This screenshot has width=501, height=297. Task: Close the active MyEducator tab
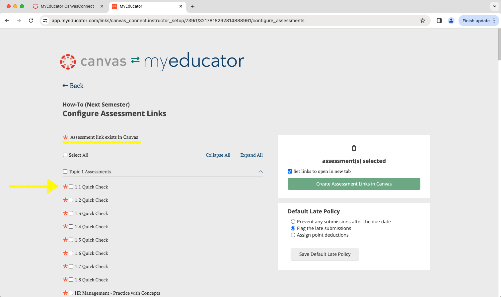pyautogui.click(x=181, y=6)
